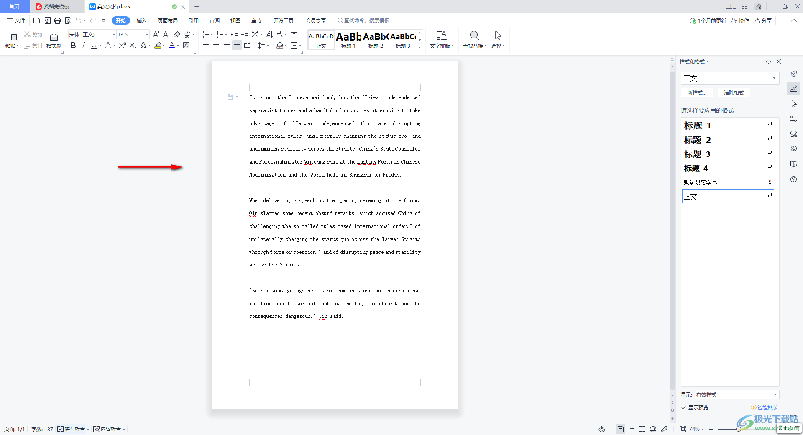Open the current style 正文 dropdown in pane
The width and height of the screenshot is (803, 435).
[774, 78]
